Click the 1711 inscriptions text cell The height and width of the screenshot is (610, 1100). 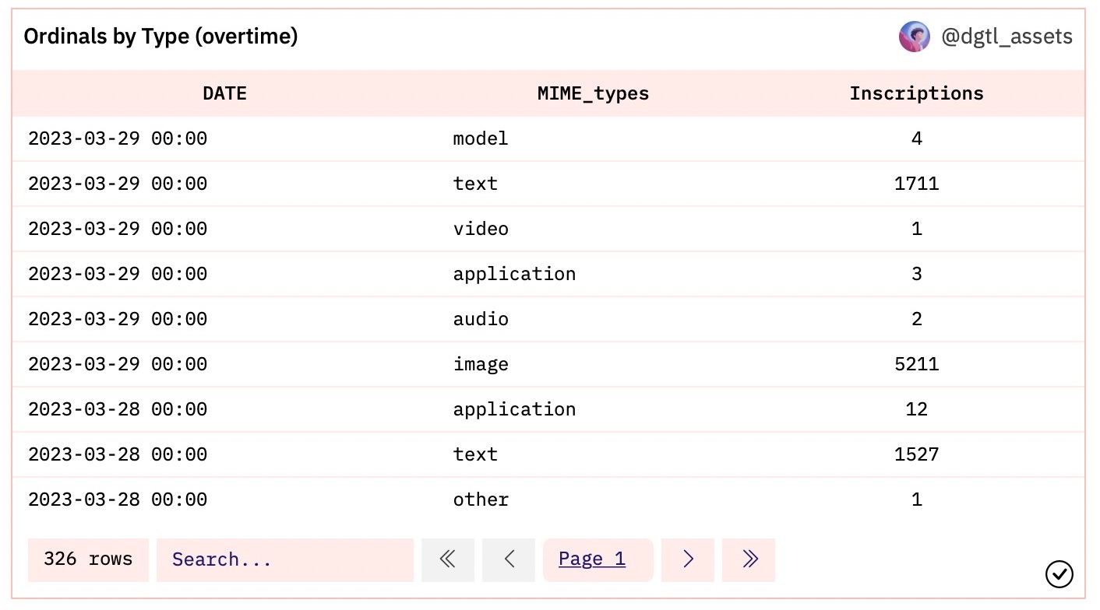tap(916, 184)
